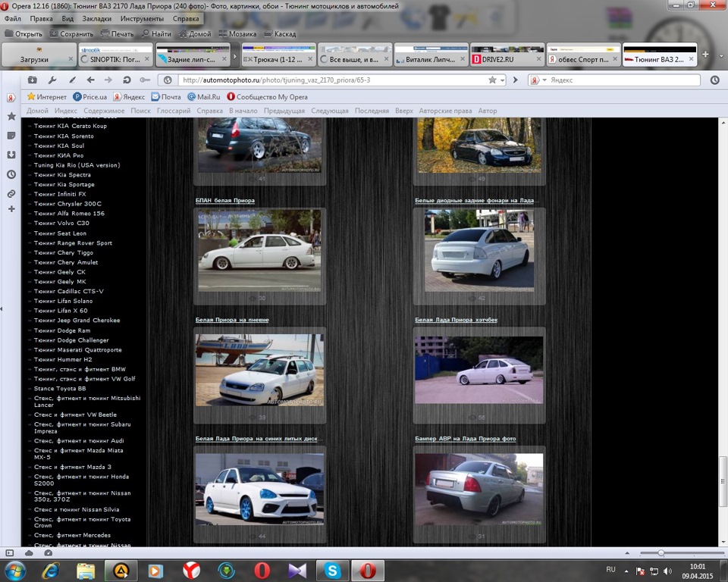Click Тюнинг Hummer H2 in site menu

pyautogui.click(x=63, y=359)
